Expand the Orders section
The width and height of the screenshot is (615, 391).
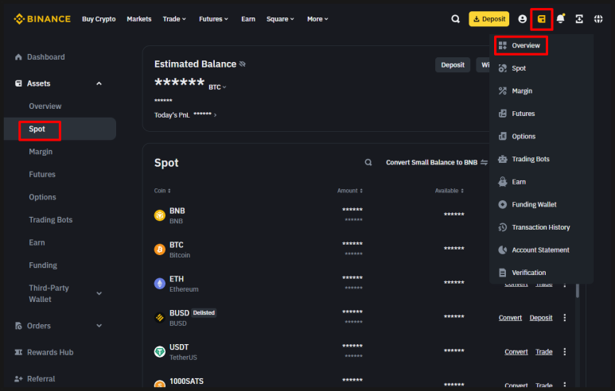click(x=99, y=326)
